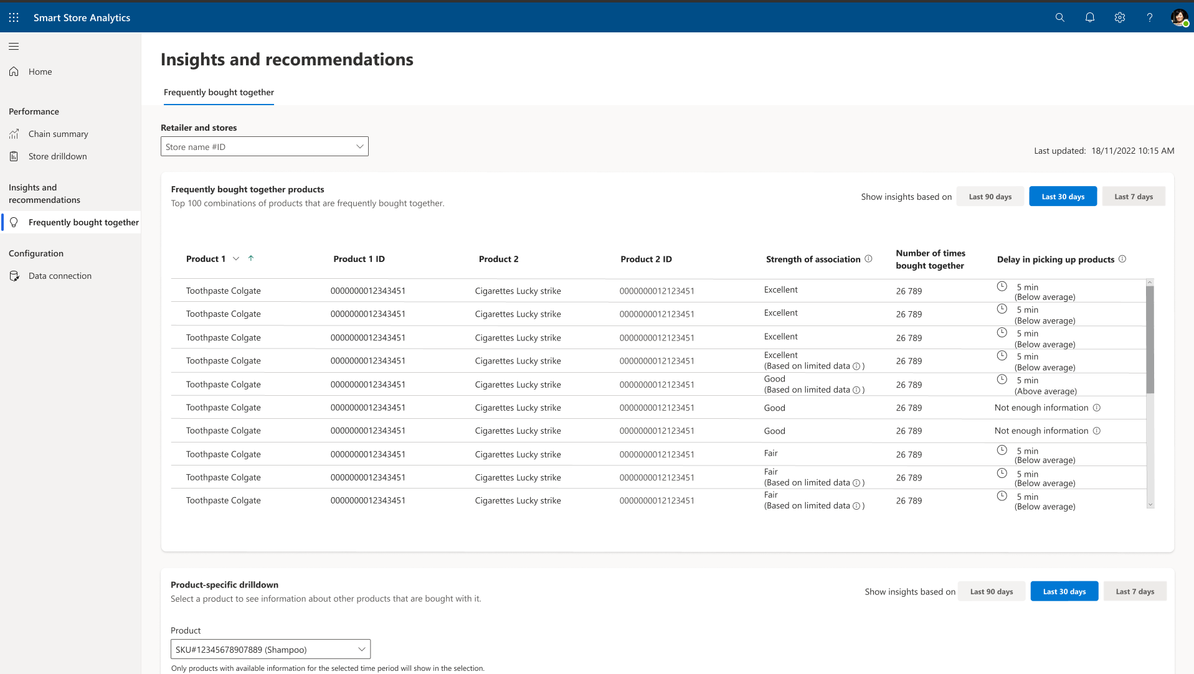Switch to Frequently bought together tab
Viewport: 1194px width, 674px height.
pyautogui.click(x=219, y=92)
